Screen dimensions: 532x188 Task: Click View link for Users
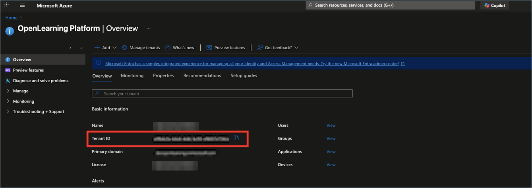pos(331,126)
